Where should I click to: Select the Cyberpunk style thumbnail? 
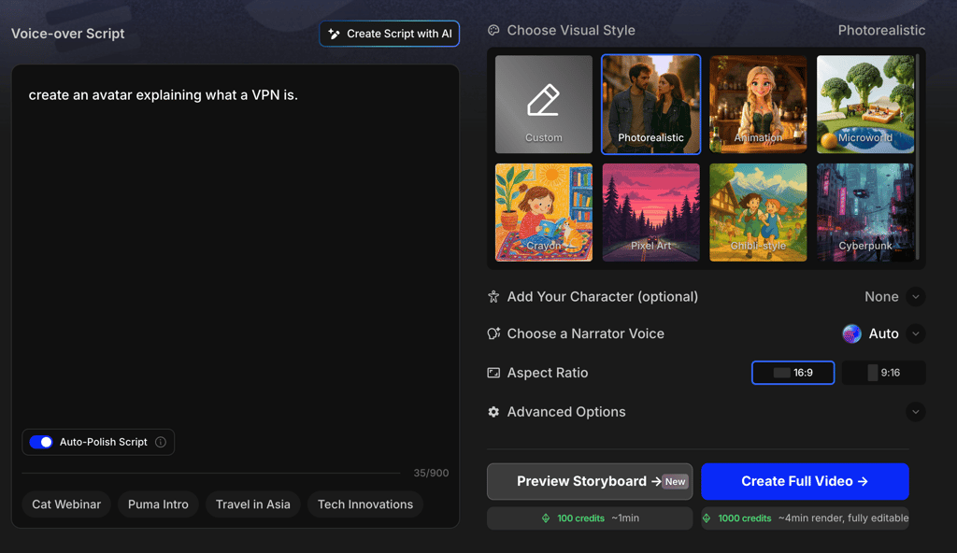click(x=865, y=212)
